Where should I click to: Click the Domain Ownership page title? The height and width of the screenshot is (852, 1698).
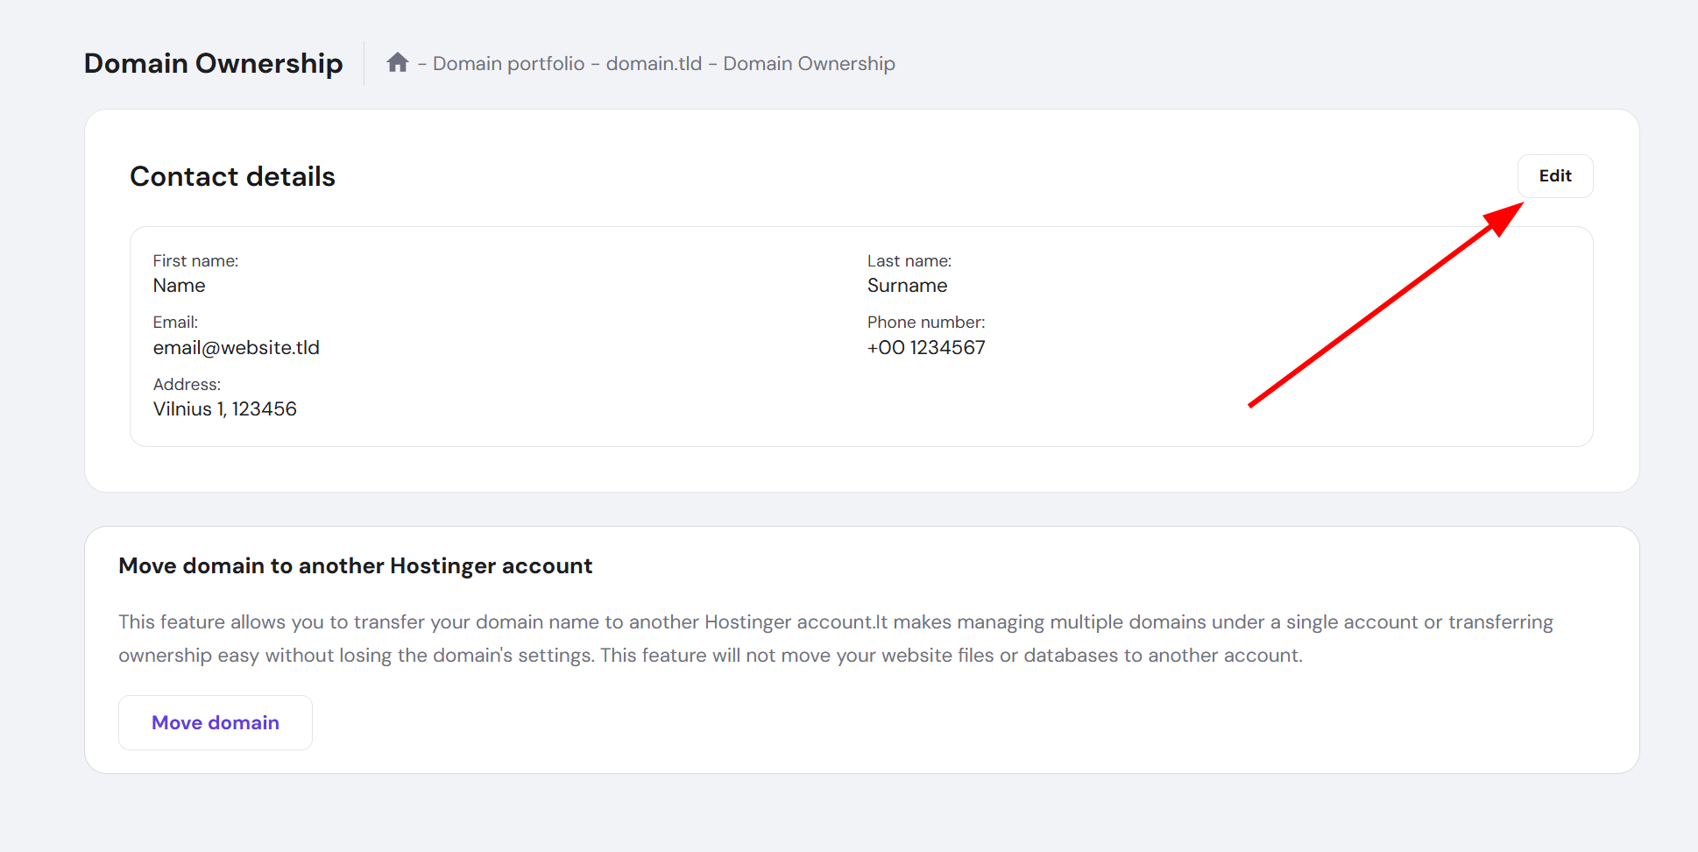tap(213, 63)
